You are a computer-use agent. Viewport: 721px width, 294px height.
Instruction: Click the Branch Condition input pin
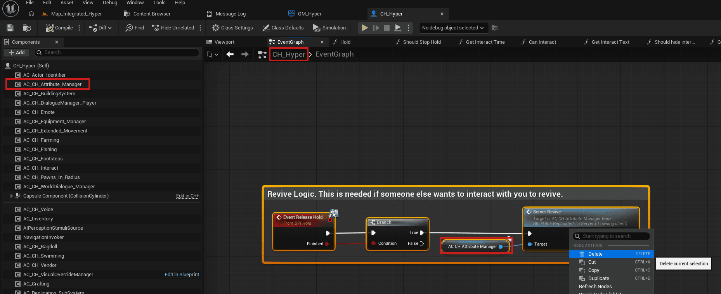pyautogui.click(x=373, y=244)
